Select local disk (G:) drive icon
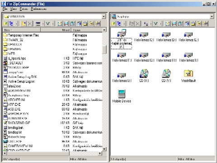Viewport: 217px width, 163px height. (144, 58)
